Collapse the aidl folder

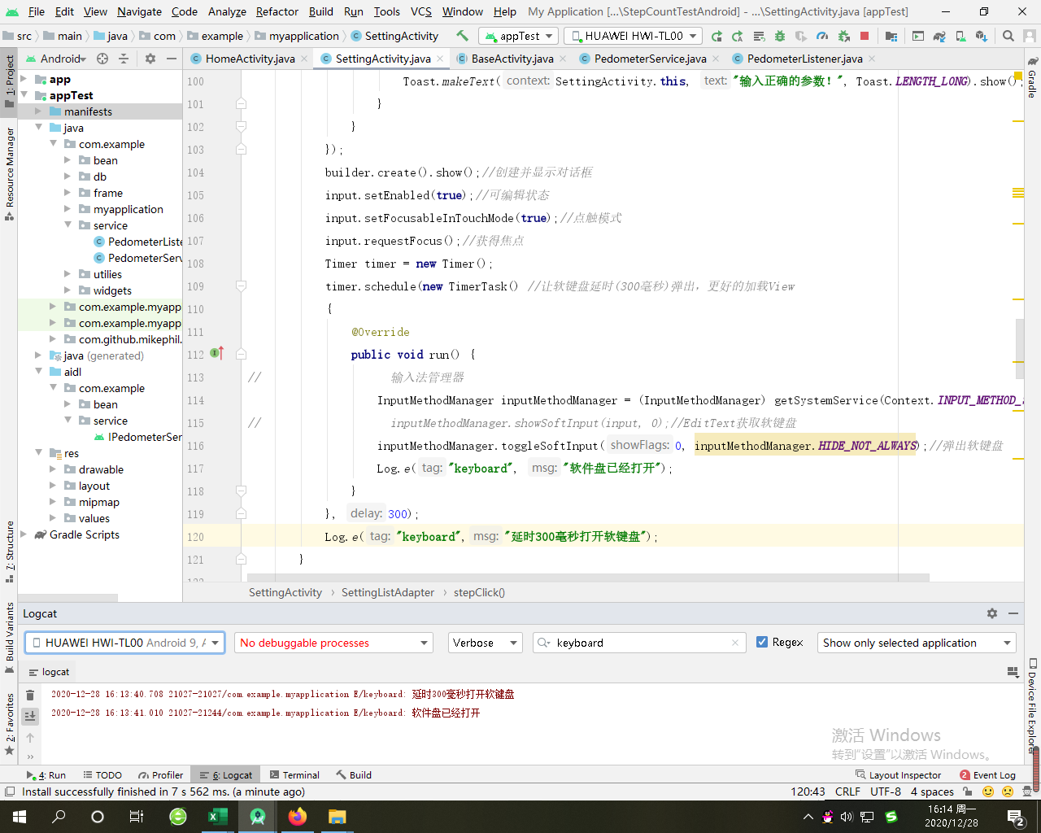pos(37,372)
